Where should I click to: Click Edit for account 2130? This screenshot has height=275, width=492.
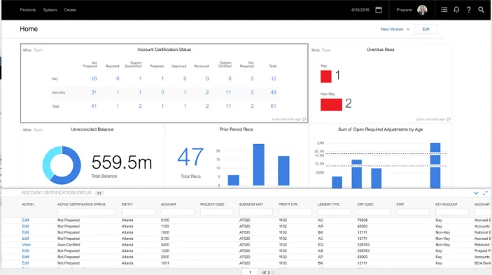pyautogui.click(x=25, y=239)
